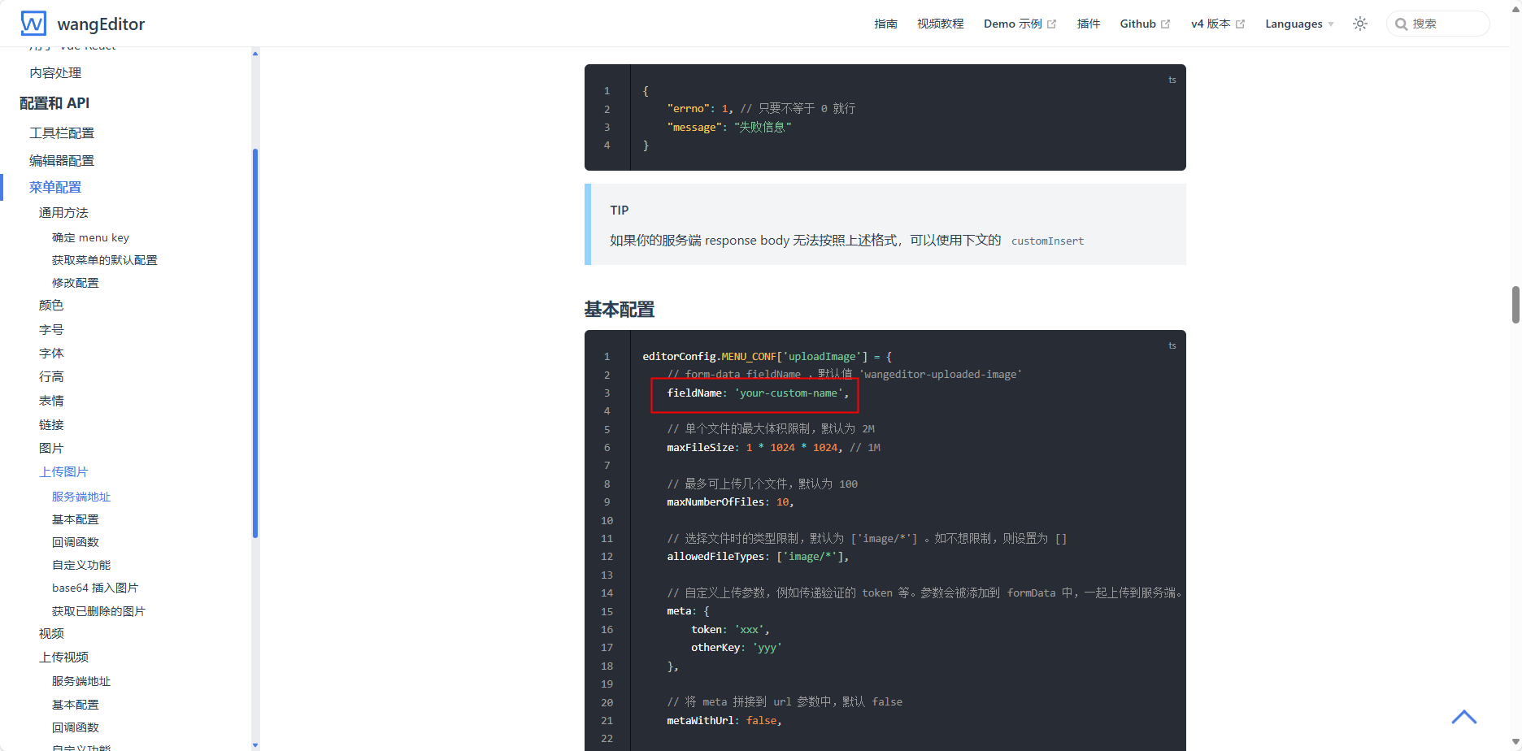
Task: Click the external link icon next to Github
Action: [1167, 24]
